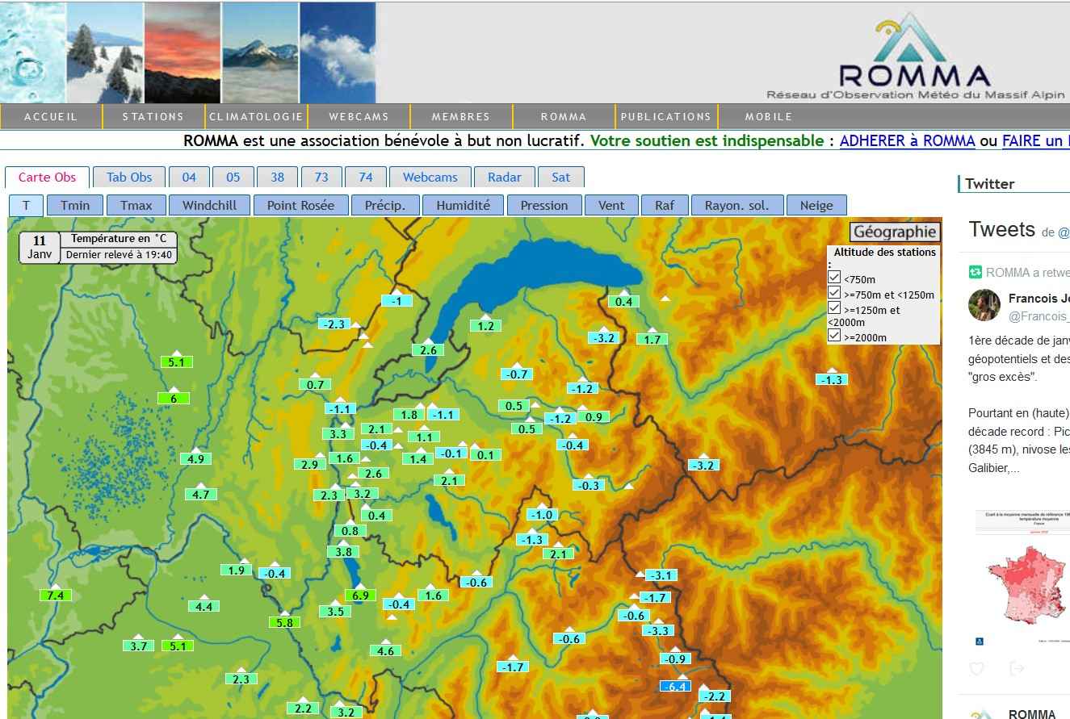Toggle the >=2000m stations checkbox
The image size is (1070, 719).
pyautogui.click(x=834, y=335)
